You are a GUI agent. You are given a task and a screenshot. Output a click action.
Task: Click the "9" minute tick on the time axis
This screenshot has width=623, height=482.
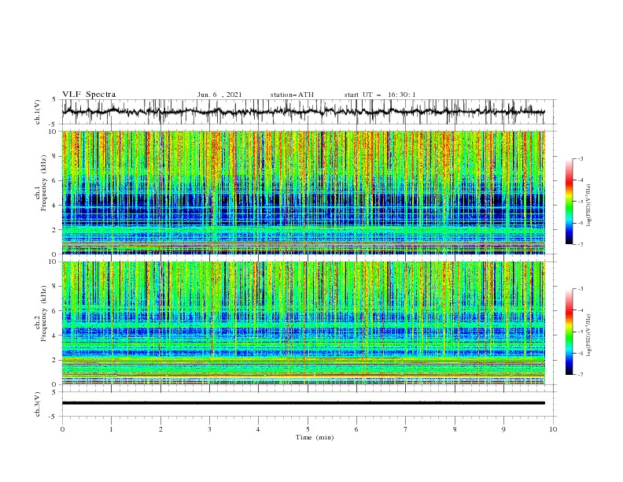point(503,429)
